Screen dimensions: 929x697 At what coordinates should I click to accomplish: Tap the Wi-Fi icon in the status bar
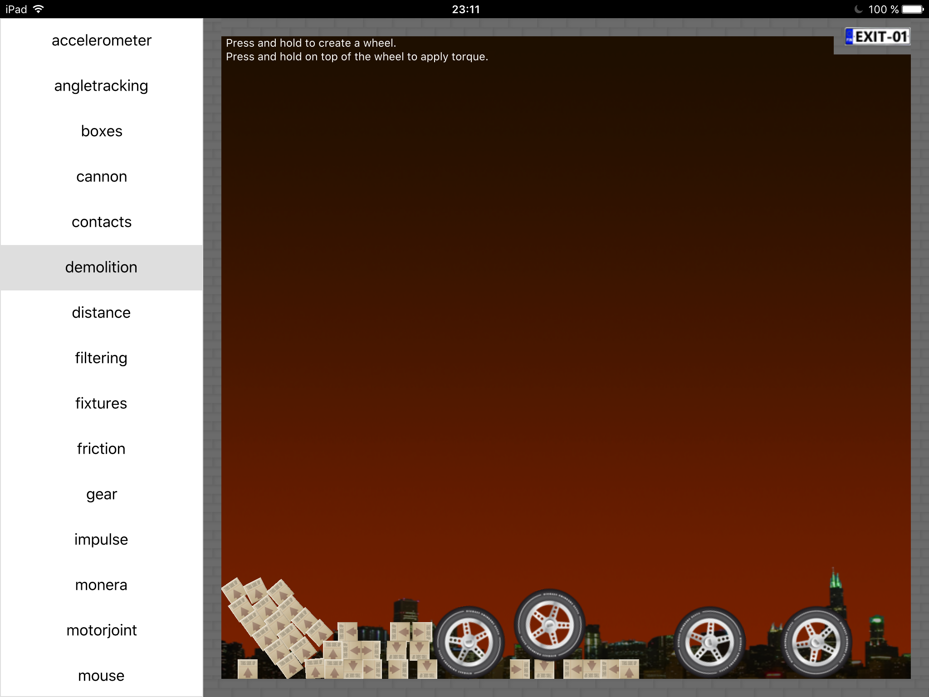[39, 9]
